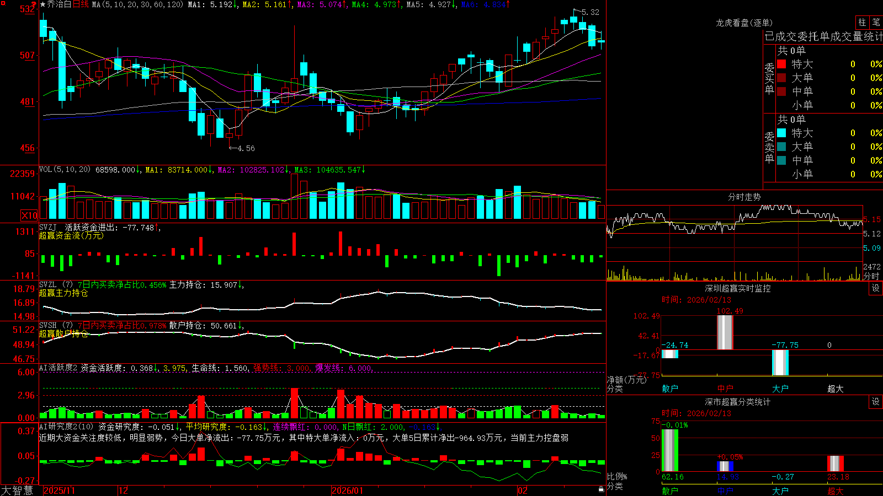Click 时间: 2026/02/13 in 实时监控 panel
This screenshot has width=883, height=496.
(x=696, y=300)
